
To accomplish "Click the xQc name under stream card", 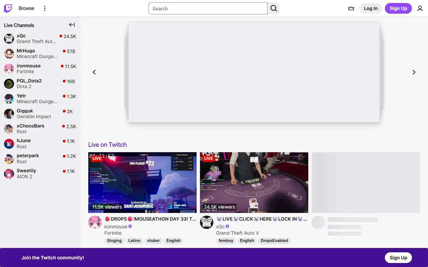I will point(220,227).
